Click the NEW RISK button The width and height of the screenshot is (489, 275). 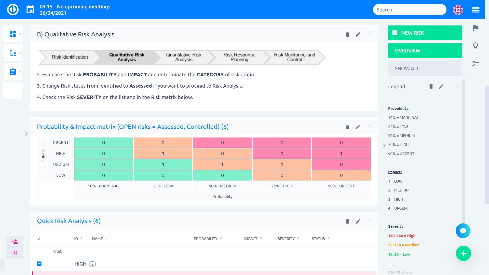coord(425,33)
